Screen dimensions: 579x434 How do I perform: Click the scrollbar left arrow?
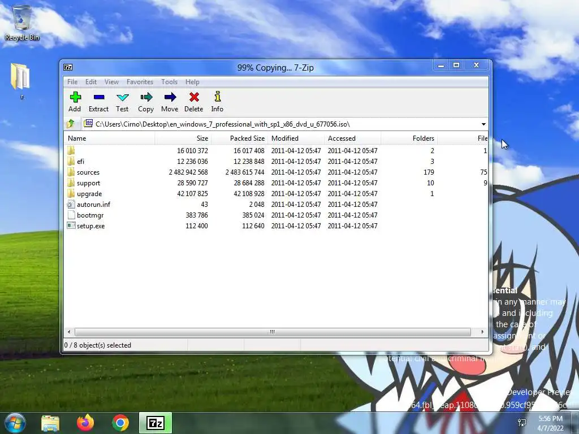(x=69, y=332)
